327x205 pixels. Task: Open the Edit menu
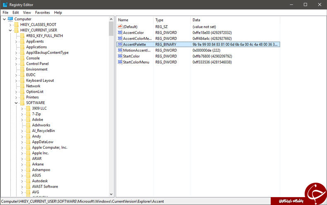pyautogui.click(x=16, y=12)
